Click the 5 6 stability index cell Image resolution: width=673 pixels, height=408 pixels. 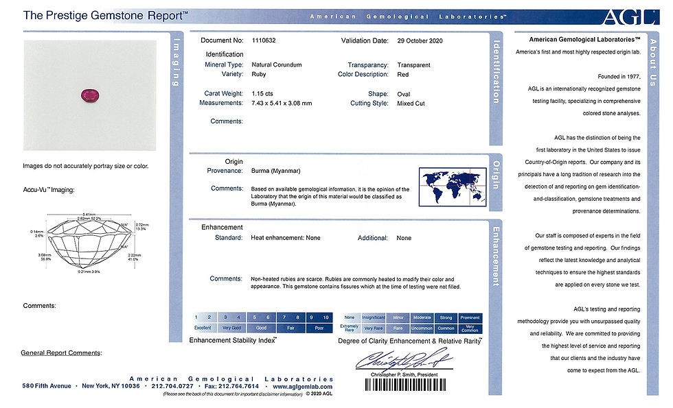[262, 317]
